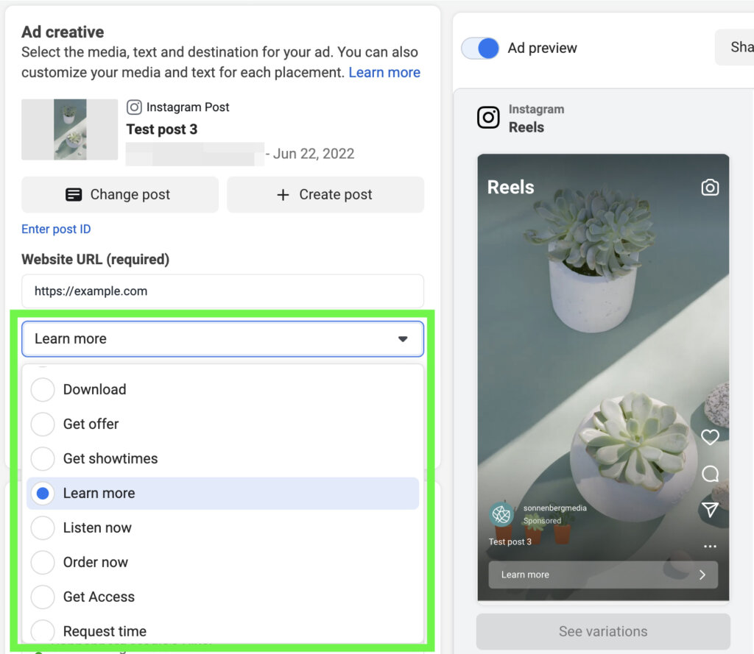Select the Order now radio button

coord(42,562)
